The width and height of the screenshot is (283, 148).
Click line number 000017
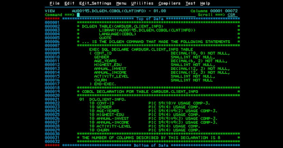[x=52, y=84]
